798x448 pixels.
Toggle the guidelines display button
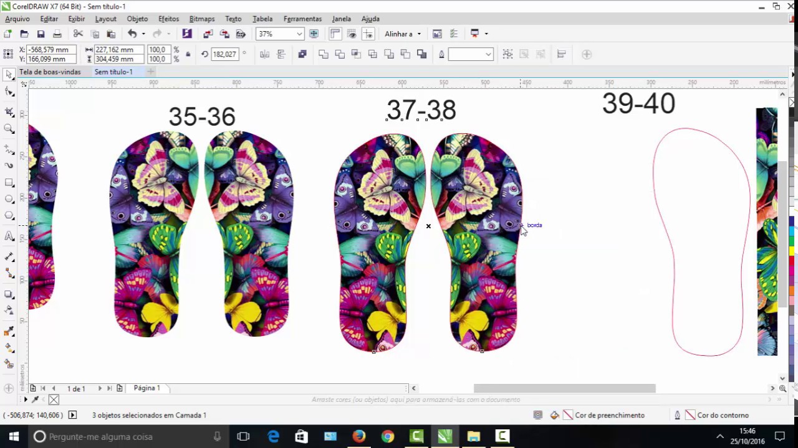point(368,34)
